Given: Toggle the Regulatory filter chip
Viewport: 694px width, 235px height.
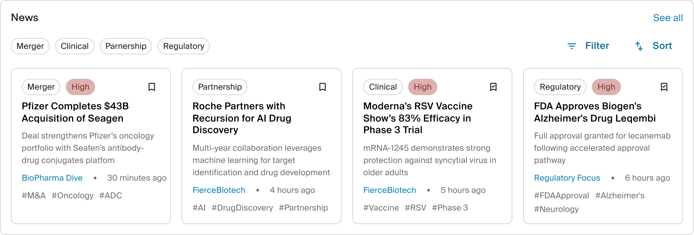Looking at the screenshot, I should (184, 46).
